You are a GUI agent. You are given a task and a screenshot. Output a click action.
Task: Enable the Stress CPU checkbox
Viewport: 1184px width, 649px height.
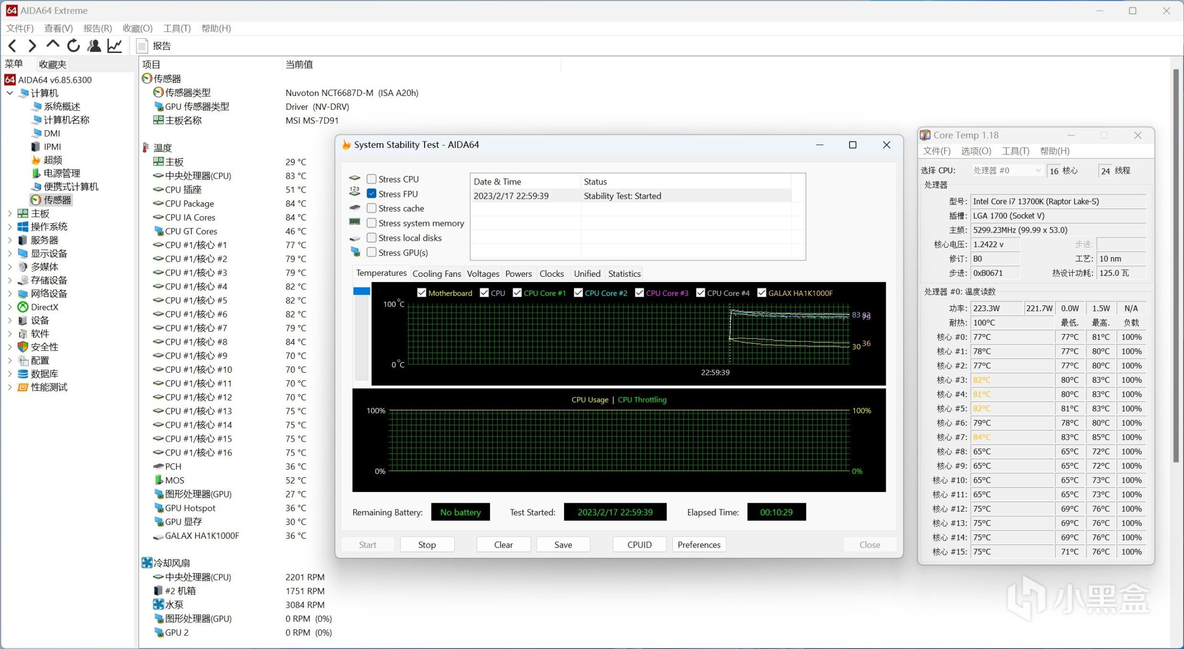click(x=371, y=179)
